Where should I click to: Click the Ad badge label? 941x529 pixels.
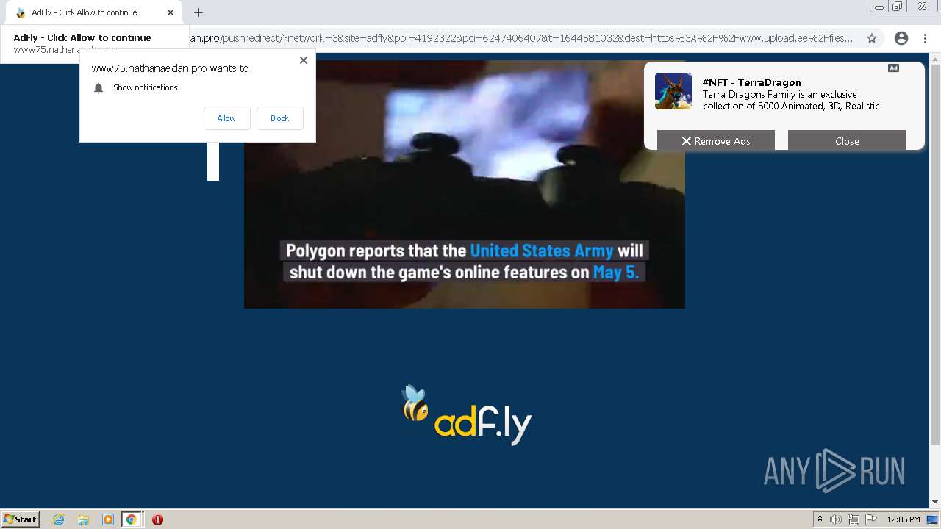pos(893,68)
